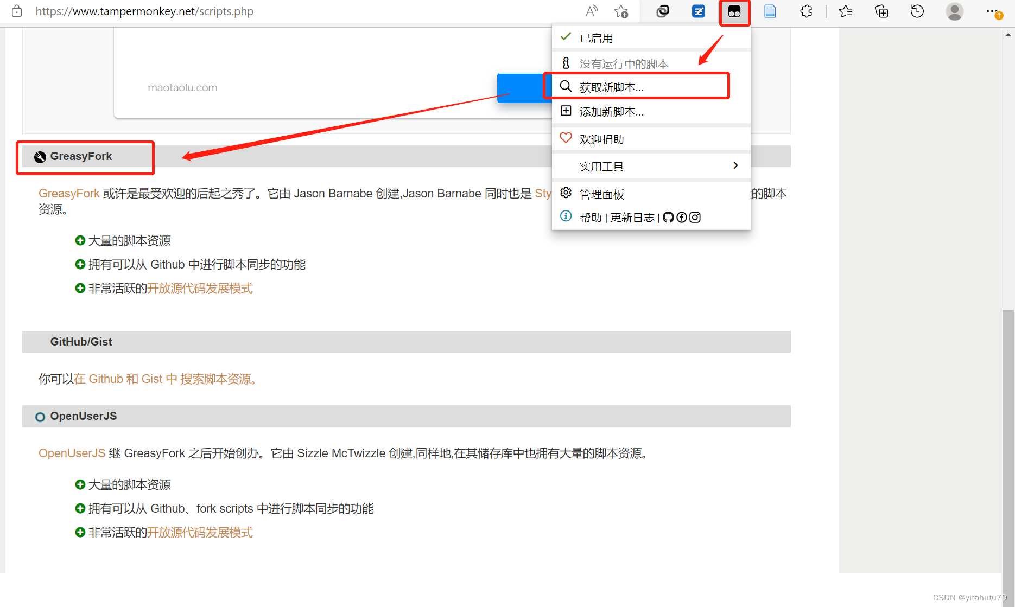
Task: Select 欢迎捐助 menu entry
Action: pos(651,139)
